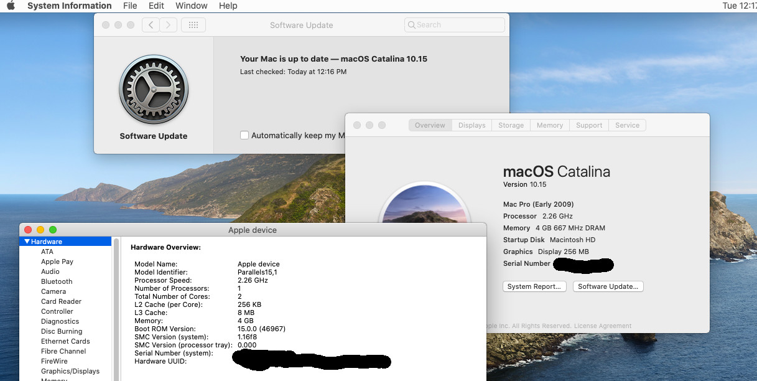Image resolution: width=757 pixels, height=381 pixels.
Task: Switch to the Storage tab
Action: point(511,125)
